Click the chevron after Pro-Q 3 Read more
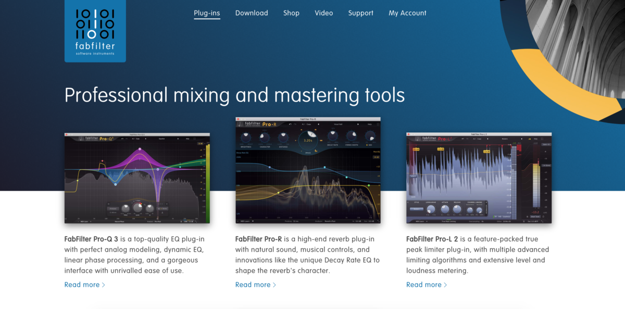Screen dimensions: 625x309 104,285
